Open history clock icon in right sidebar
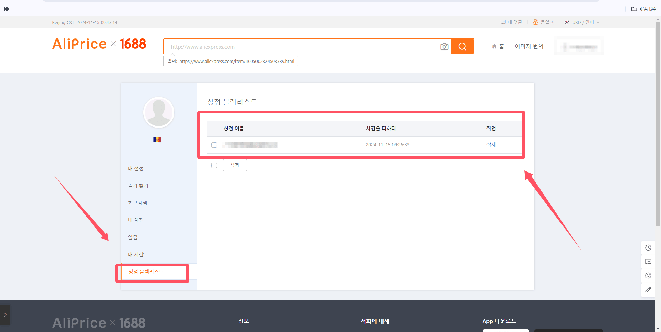This screenshot has width=661, height=332. [x=648, y=248]
